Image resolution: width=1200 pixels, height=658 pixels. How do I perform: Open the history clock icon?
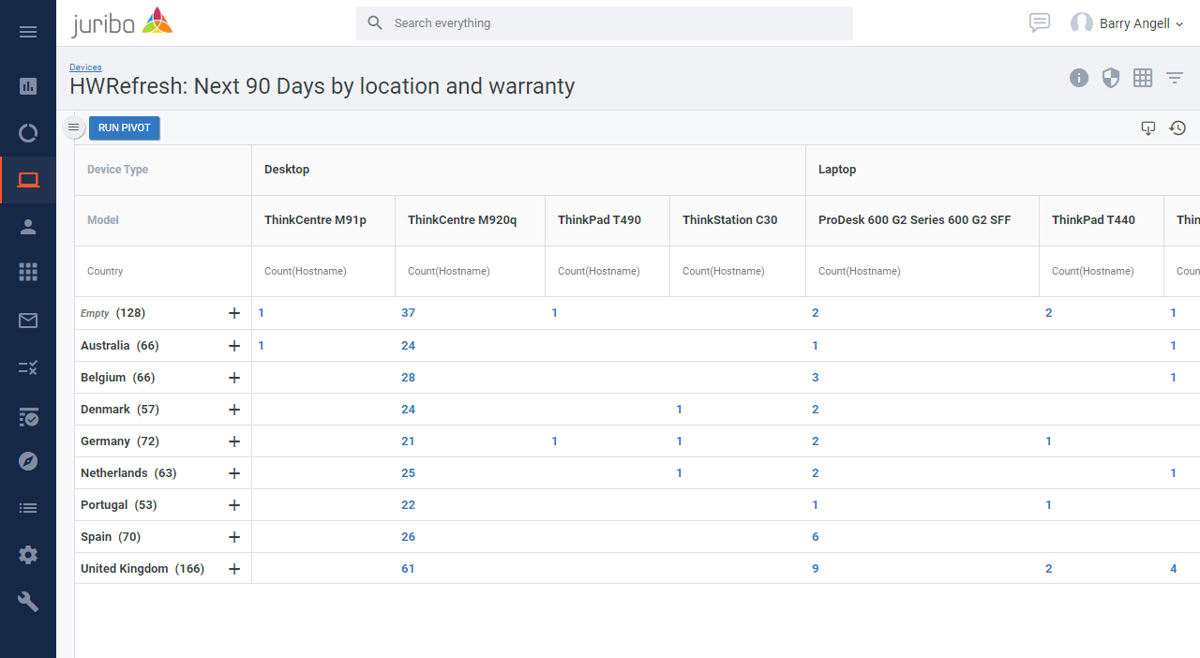tap(1178, 128)
